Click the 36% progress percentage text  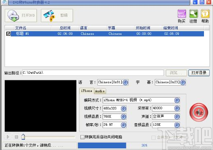(144, 145)
